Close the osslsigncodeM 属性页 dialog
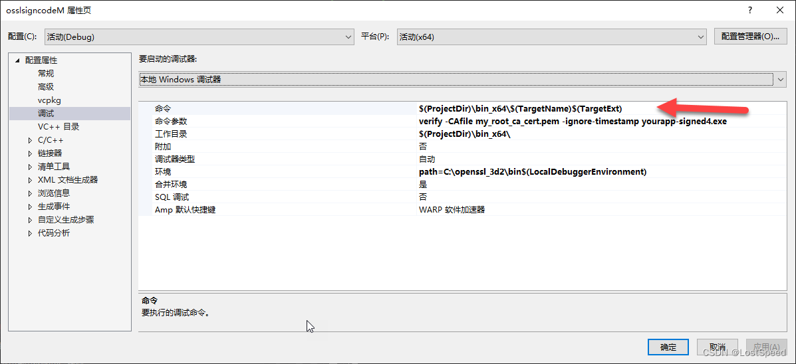The width and height of the screenshot is (796, 364). click(x=780, y=10)
